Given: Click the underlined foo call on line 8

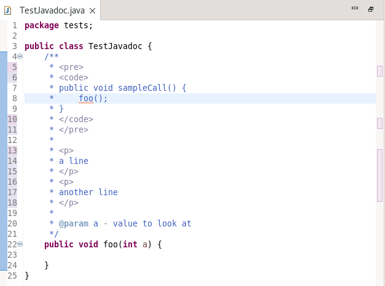Looking at the screenshot, I should tap(86, 99).
